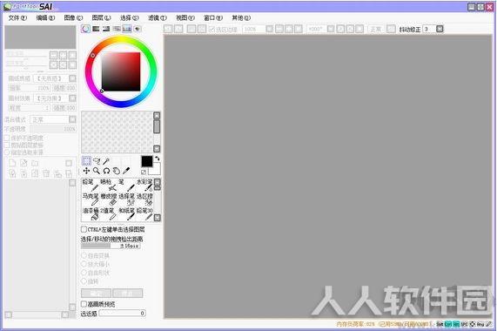Choose the 马克笔 marker brush
497x331 pixels.
pos(91,199)
